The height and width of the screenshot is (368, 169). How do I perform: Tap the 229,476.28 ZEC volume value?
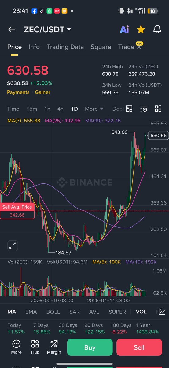141,74
